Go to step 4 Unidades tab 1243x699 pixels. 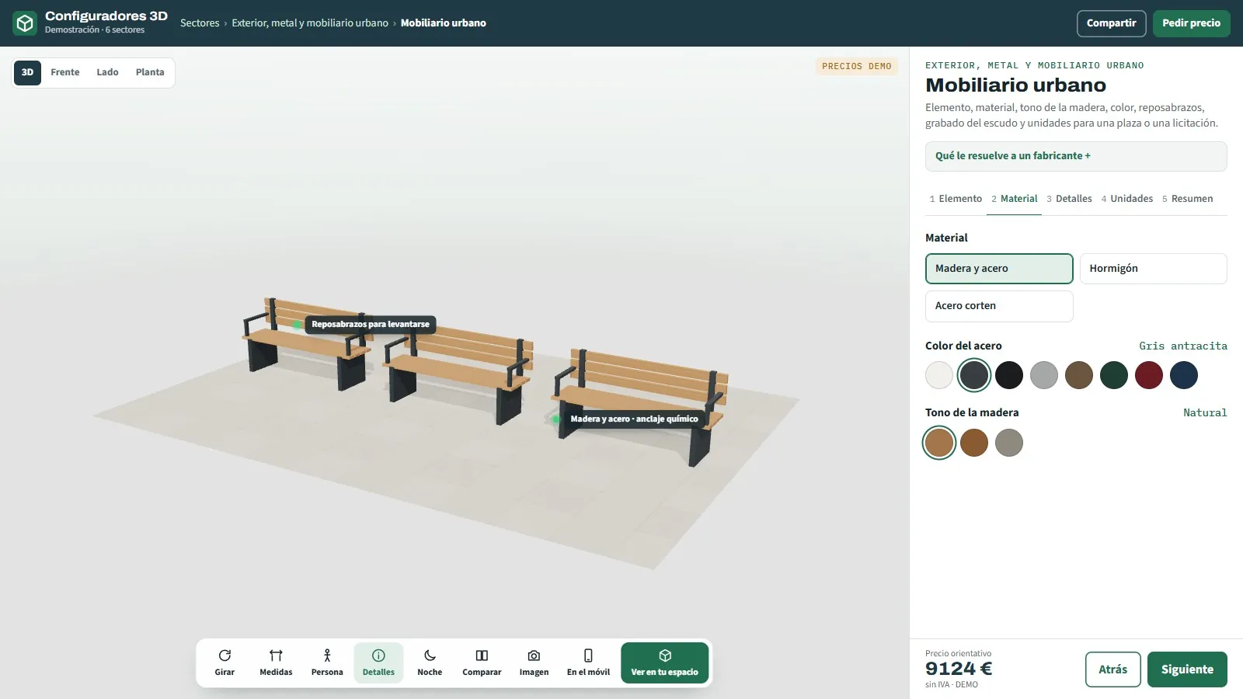pyautogui.click(x=1127, y=199)
